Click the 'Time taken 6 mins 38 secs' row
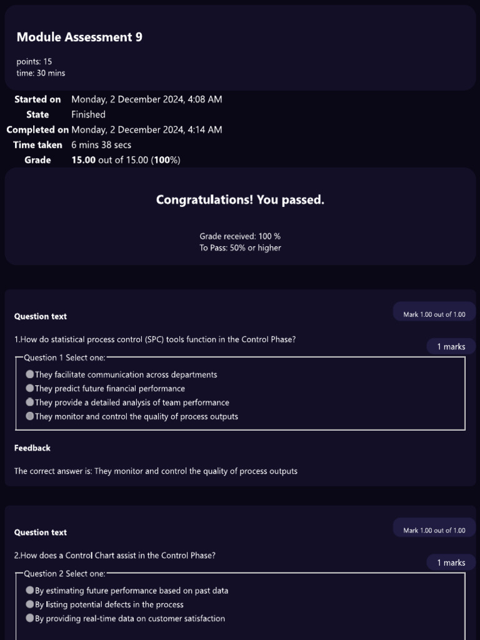 tap(72, 145)
